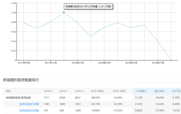181x114 pixels.
Task: Select the 奇瑞捷豹路虎 路虎品牌 row label
Action: pos(18,98)
